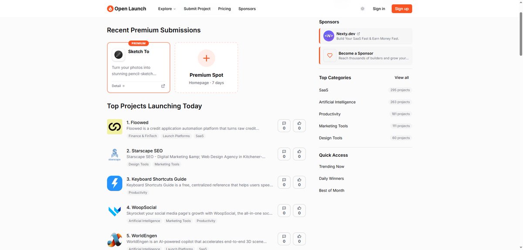This screenshot has width=523, height=250.
Task: Open Best of Month quick access
Action: [332, 190]
